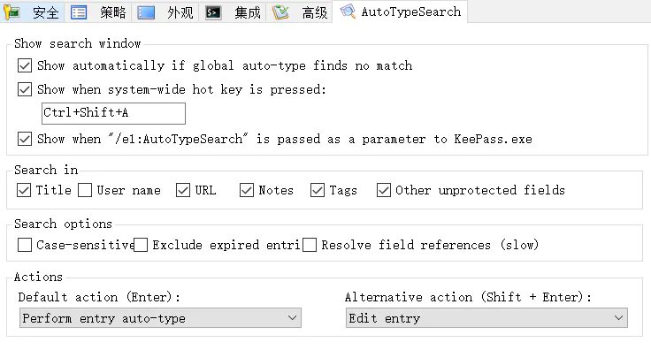Screen dimensions: 651x350
Task: Click the 'Search options' group label
Action: (63, 224)
